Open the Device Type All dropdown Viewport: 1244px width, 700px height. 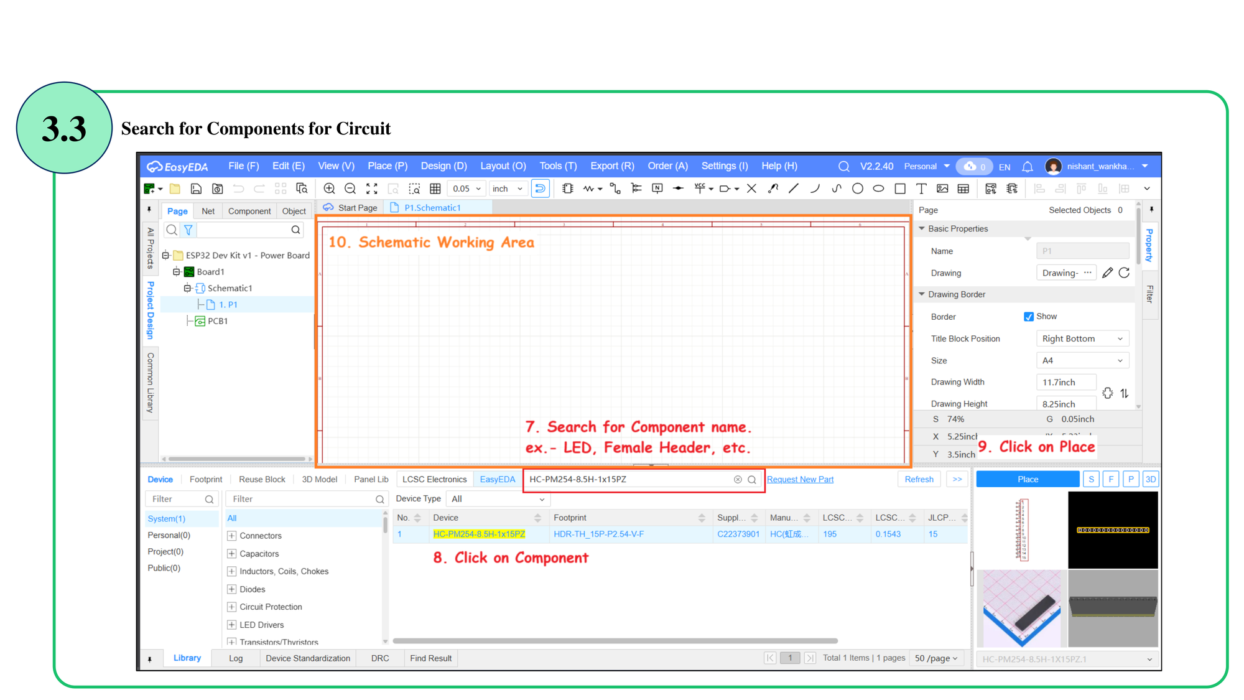[x=498, y=499]
